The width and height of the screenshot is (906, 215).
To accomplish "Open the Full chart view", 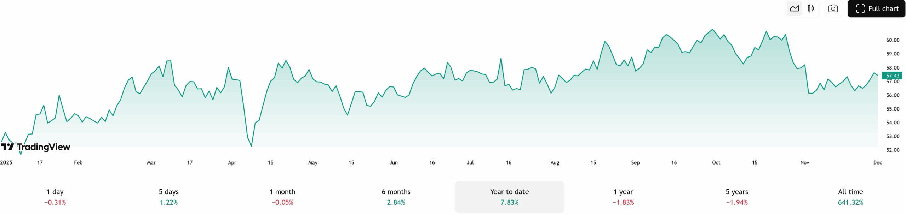I will coord(877,8).
